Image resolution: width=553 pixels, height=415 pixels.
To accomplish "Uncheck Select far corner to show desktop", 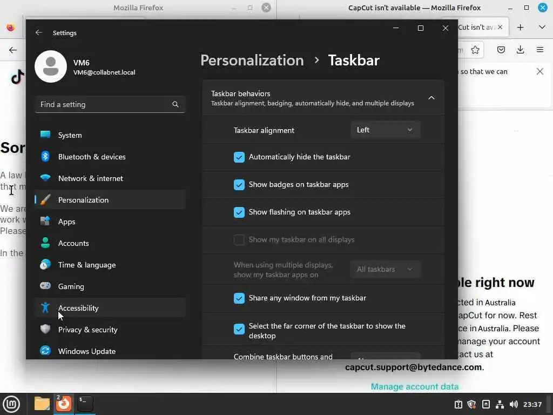I will tap(239, 329).
